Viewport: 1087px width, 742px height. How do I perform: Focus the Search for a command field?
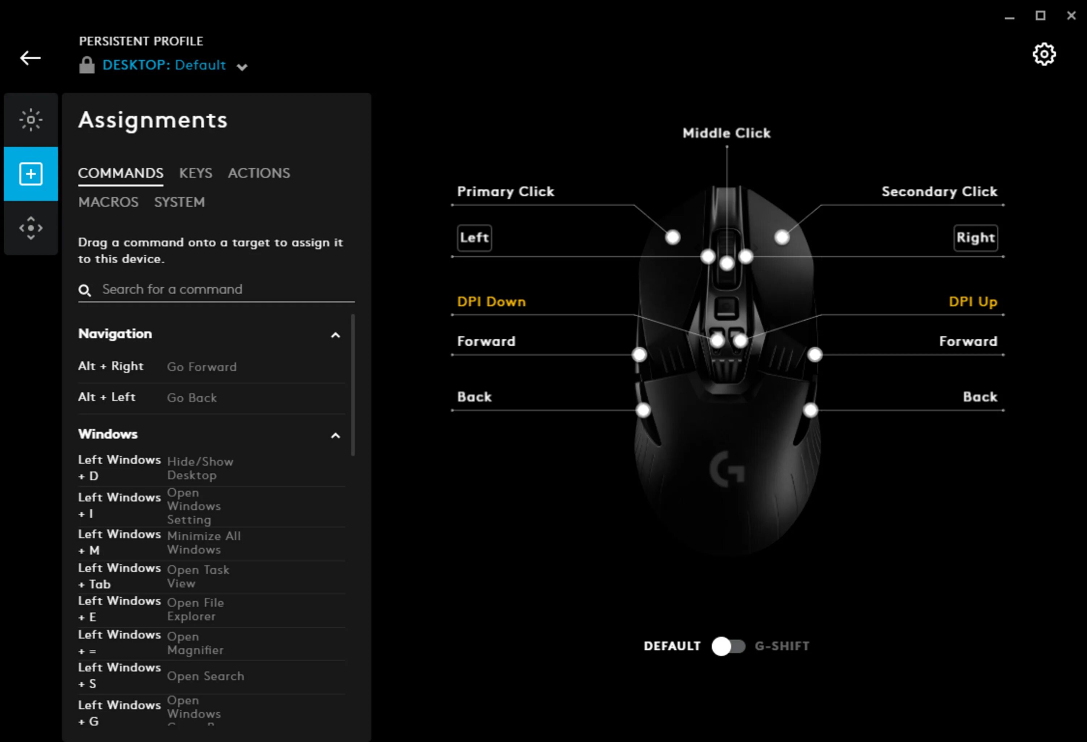pos(216,290)
